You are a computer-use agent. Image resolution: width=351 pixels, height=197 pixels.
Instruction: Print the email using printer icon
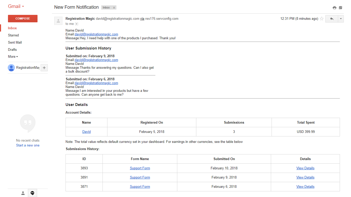point(334,8)
